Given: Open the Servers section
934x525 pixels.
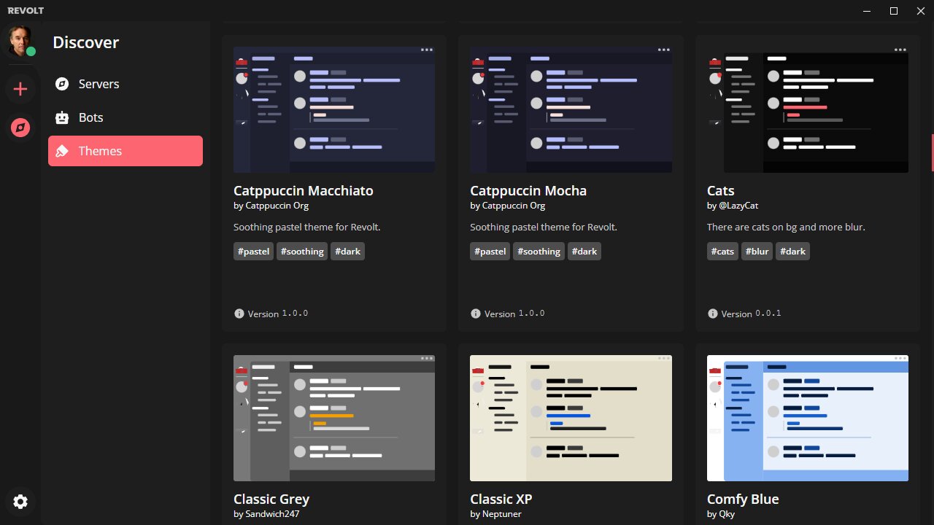Looking at the screenshot, I should point(126,84).
